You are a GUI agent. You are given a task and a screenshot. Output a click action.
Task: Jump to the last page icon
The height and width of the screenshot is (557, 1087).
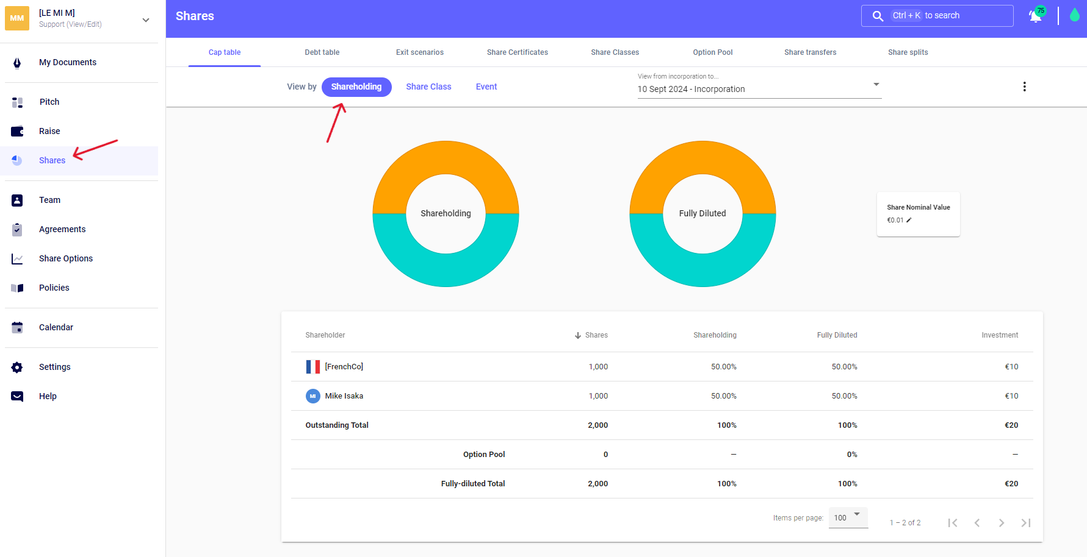[1025, 523]
